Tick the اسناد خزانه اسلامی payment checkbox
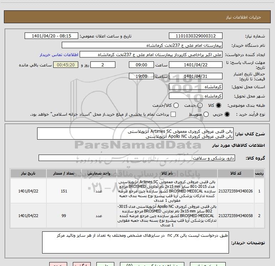The width and height of the screenshot is (275, 266). tap(173, 114)
